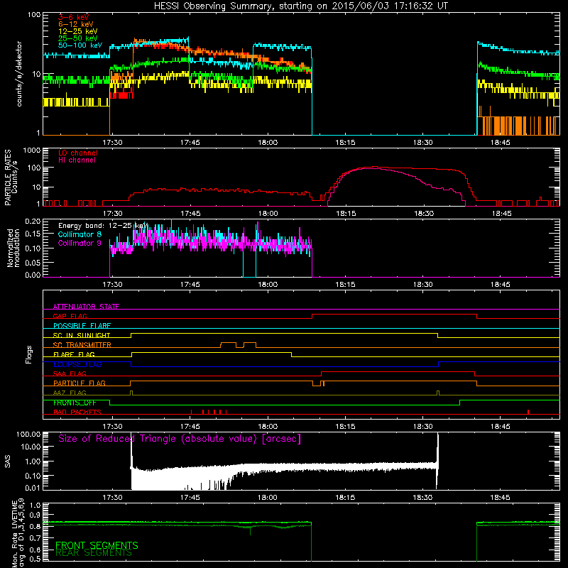Click the 17:45 time label under the SAS plot
Viewport: 568px width, 568px height.
pos(190,498)
